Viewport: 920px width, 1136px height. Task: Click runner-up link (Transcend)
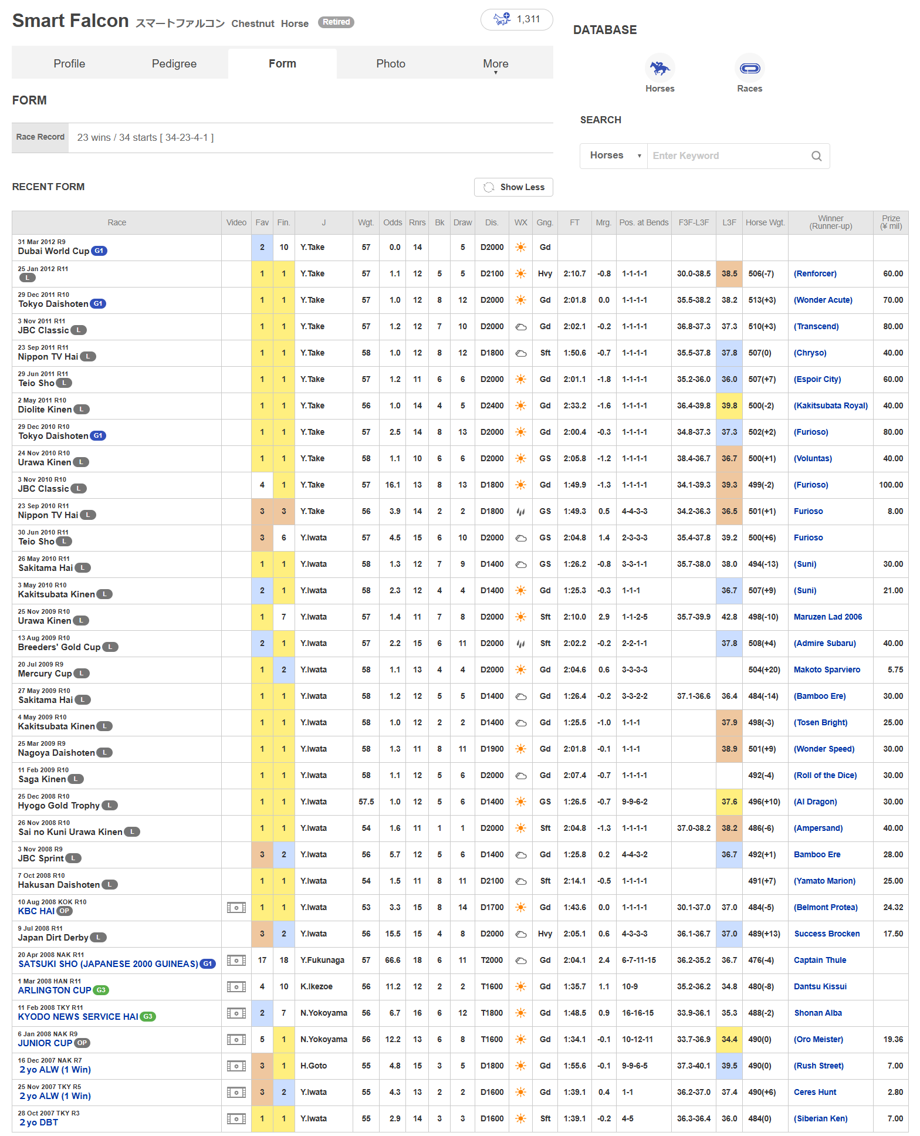coord(816,327)
